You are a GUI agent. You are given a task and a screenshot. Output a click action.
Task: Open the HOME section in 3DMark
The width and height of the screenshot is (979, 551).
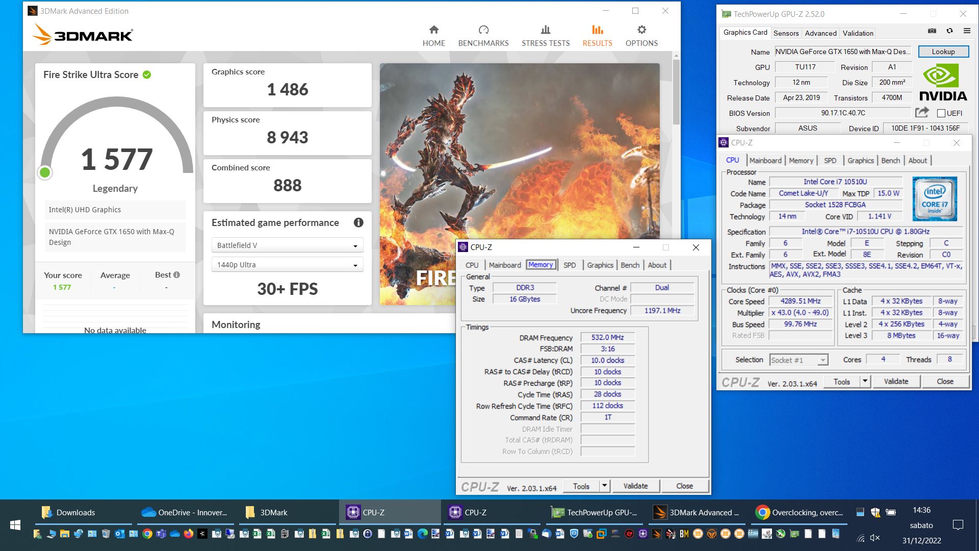(433, 36)
